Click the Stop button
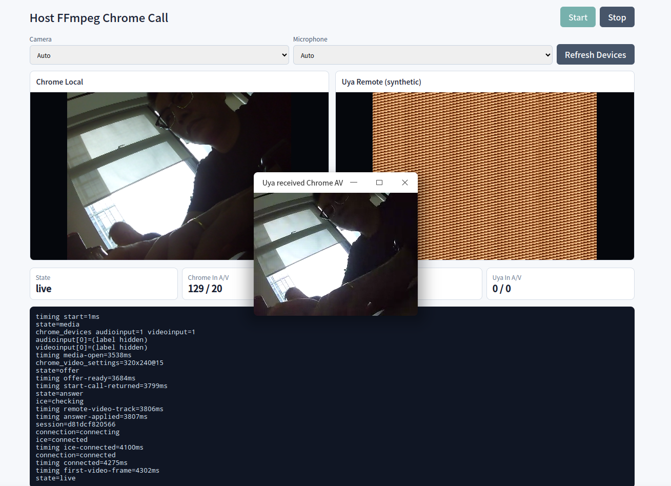671x486 pixels. [617, 17]
